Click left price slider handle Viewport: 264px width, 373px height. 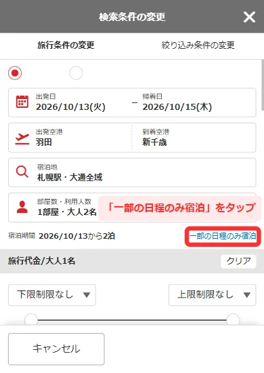[31, 319]
